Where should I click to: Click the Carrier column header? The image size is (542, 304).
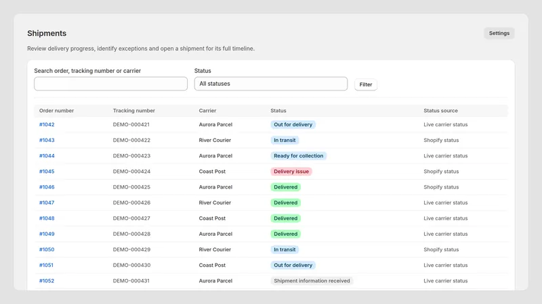tap(207, 111)
